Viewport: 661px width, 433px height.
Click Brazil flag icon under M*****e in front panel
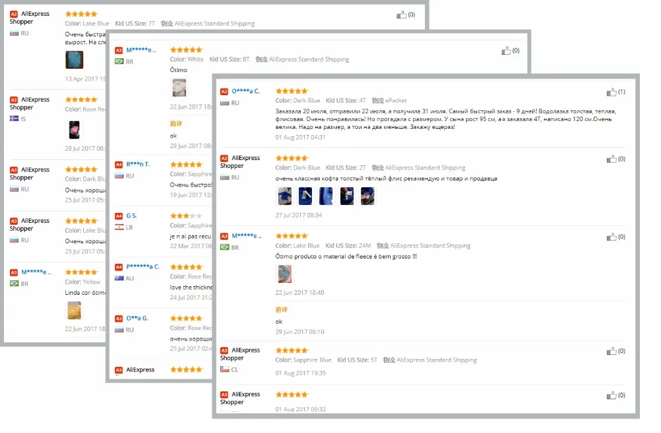pyautogui.click(x=225, y=247)
